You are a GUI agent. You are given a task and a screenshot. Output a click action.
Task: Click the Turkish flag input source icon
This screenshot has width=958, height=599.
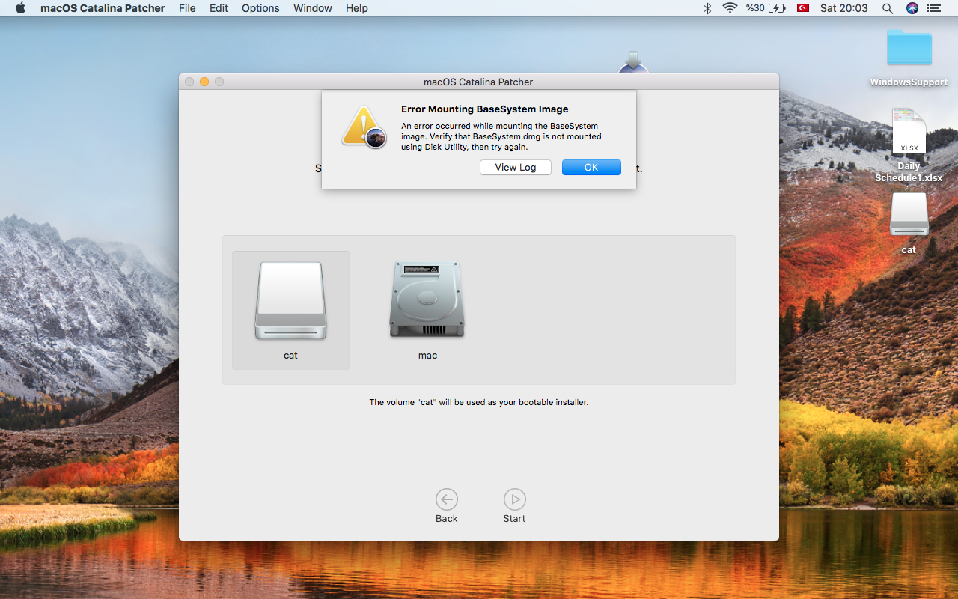point(803,8)
